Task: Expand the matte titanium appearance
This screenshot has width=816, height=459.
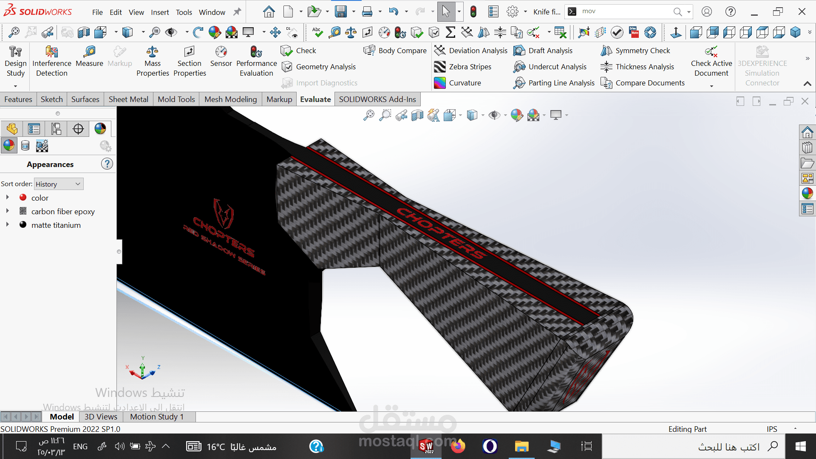Action: (x=7, y=225)
